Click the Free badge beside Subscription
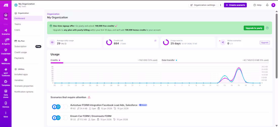Image resolution: width=278 pixels, height=127 pixels. 38,47
